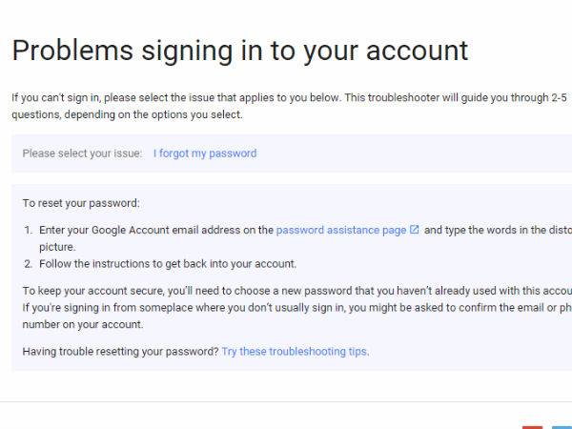Click the list number 1 marker

pyautogui.click(x=29, y=230)
